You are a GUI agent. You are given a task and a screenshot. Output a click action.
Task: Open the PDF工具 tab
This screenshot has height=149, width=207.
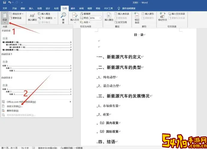coord(108,8)
